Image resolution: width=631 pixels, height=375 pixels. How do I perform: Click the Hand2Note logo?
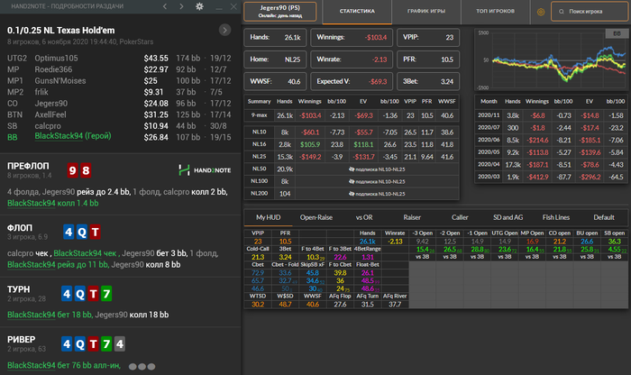(205, 170)
